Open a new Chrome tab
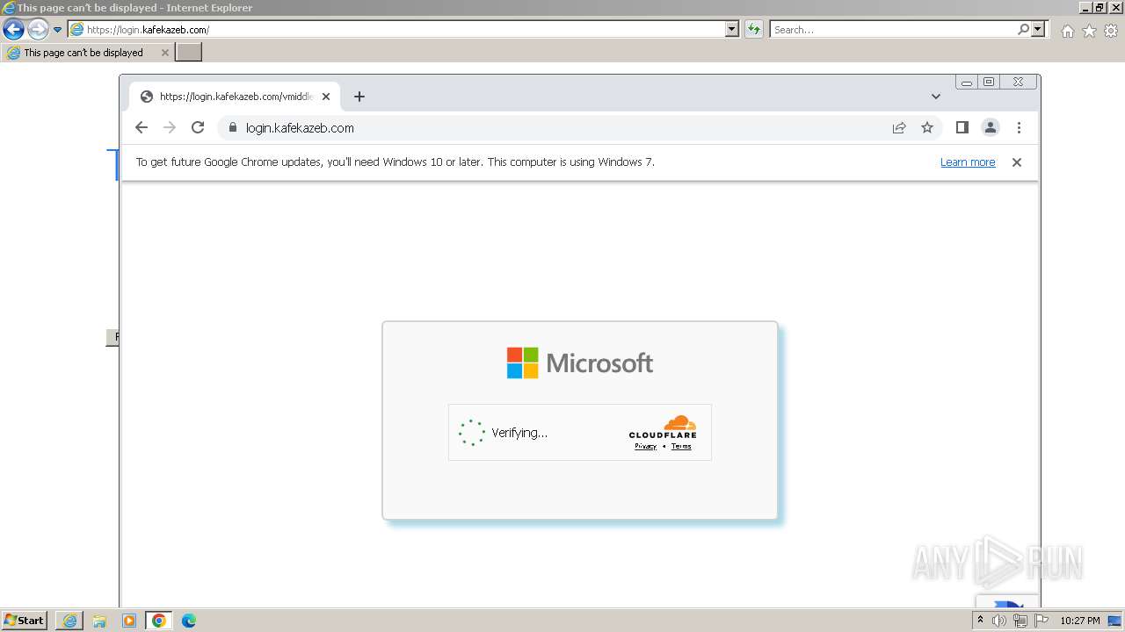This screenshot has width=1125, height=632. click(359, 97)
